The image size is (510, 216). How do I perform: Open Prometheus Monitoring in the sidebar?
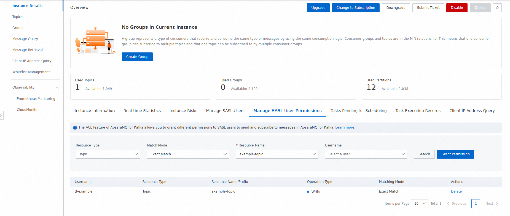36,99
